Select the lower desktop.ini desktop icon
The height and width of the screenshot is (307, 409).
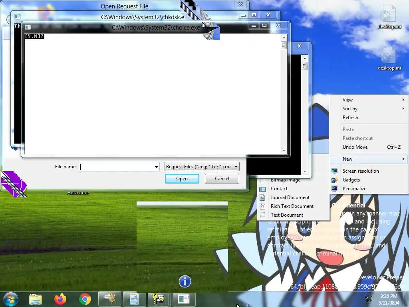tap(389, 58)
